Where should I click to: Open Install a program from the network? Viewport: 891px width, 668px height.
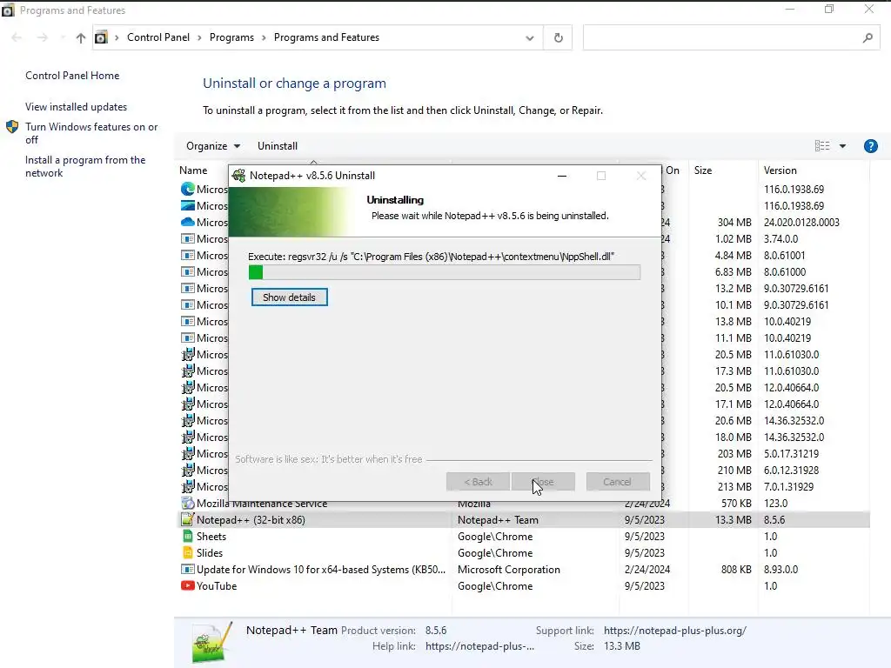click(x=85, y=166)
